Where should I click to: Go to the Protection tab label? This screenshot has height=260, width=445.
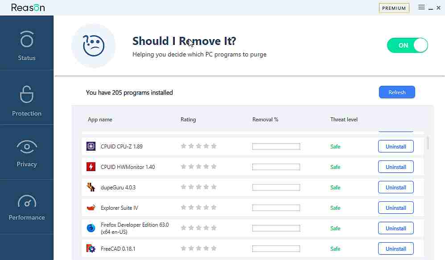click(x=27, y=113)
